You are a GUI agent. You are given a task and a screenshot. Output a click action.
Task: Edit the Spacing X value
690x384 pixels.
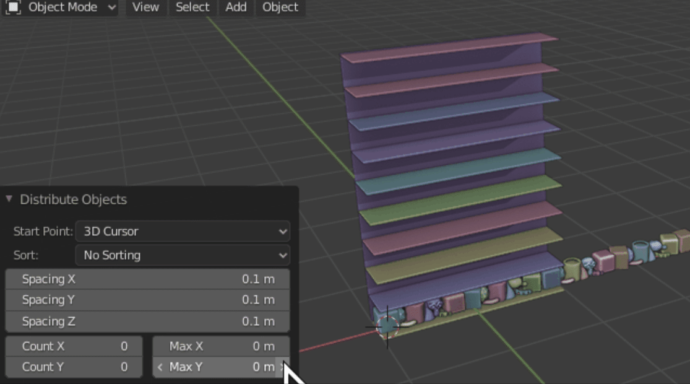pos(147,279)
